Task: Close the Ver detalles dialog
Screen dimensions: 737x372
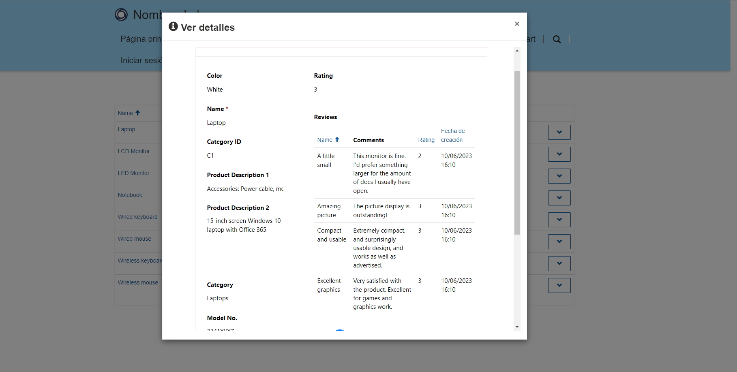Action: 517,24
